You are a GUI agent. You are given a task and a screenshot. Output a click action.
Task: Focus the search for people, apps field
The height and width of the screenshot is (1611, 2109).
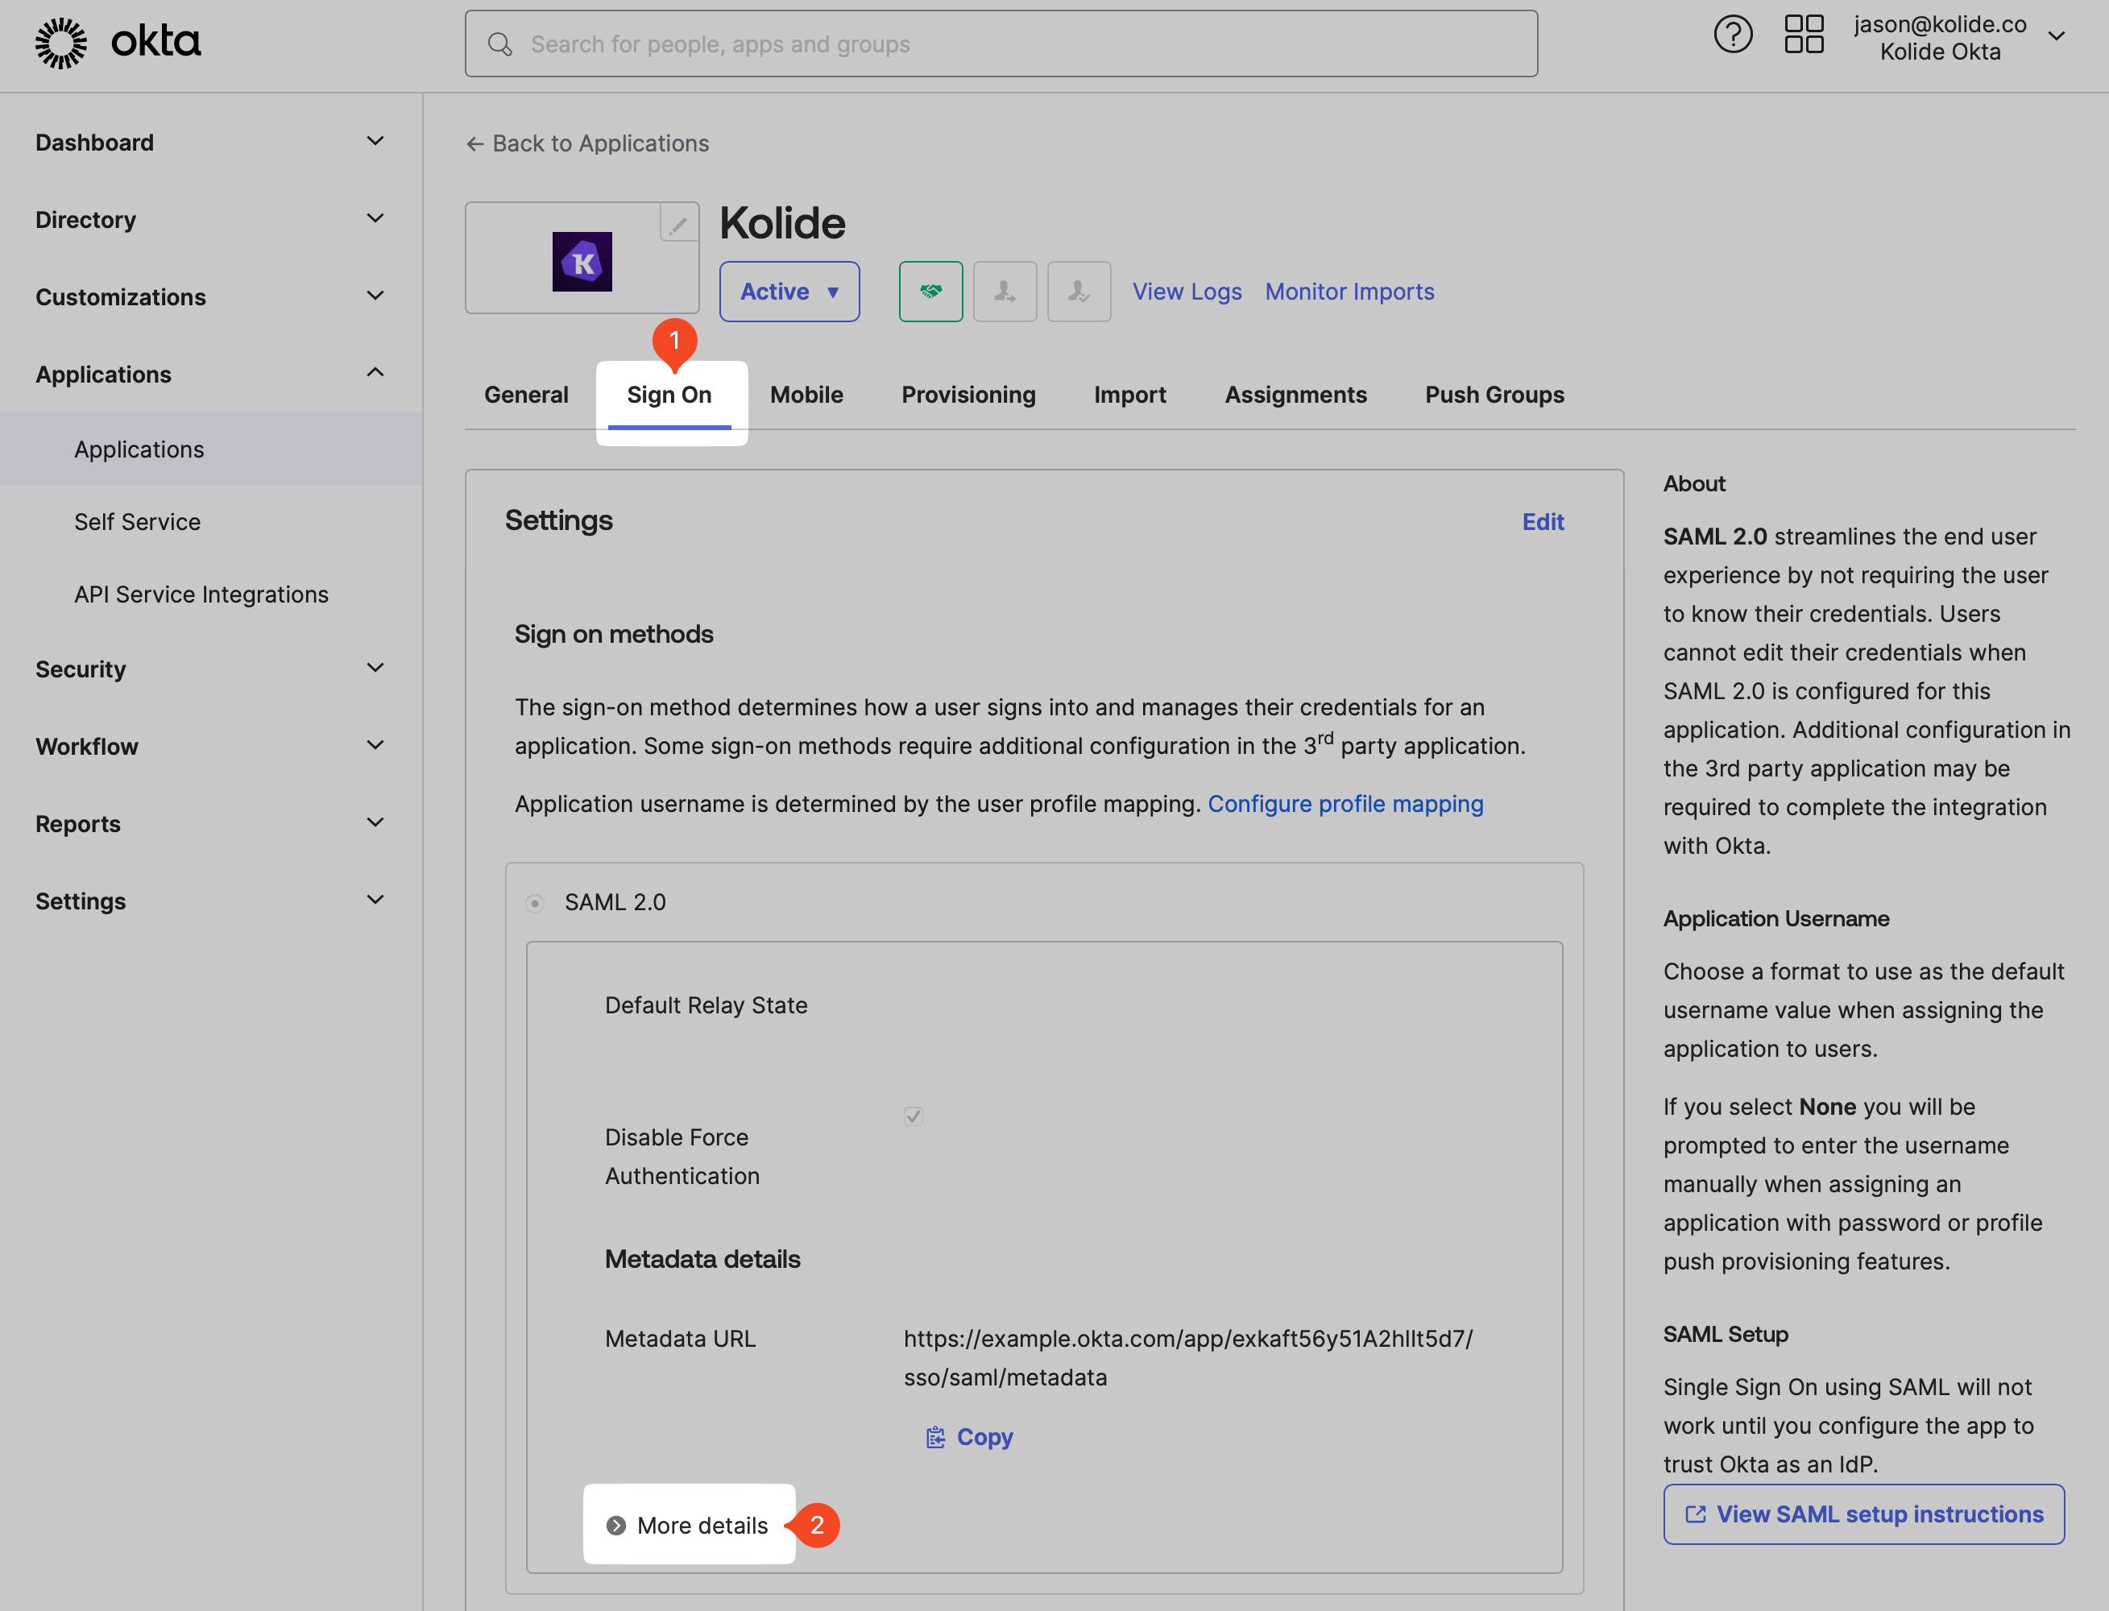tap(1001, 44)
